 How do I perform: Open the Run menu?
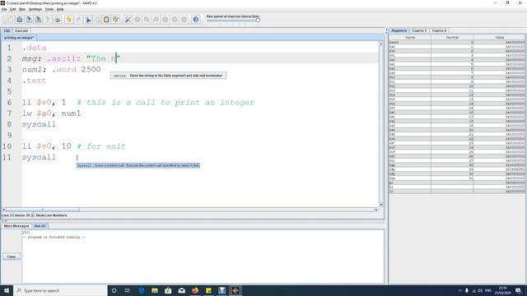[22, 9]
